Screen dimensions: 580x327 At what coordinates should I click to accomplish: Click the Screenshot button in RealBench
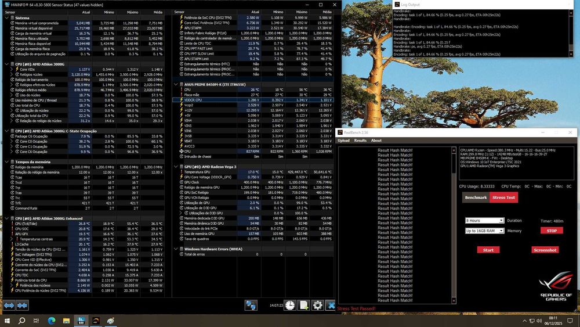coord(545,250)
